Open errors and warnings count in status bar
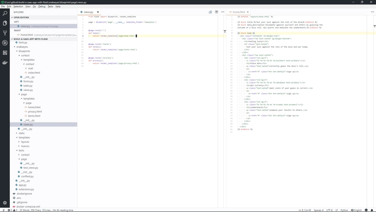Image resolution: width=376 pixels, height=212 pixels. point(13,210)
